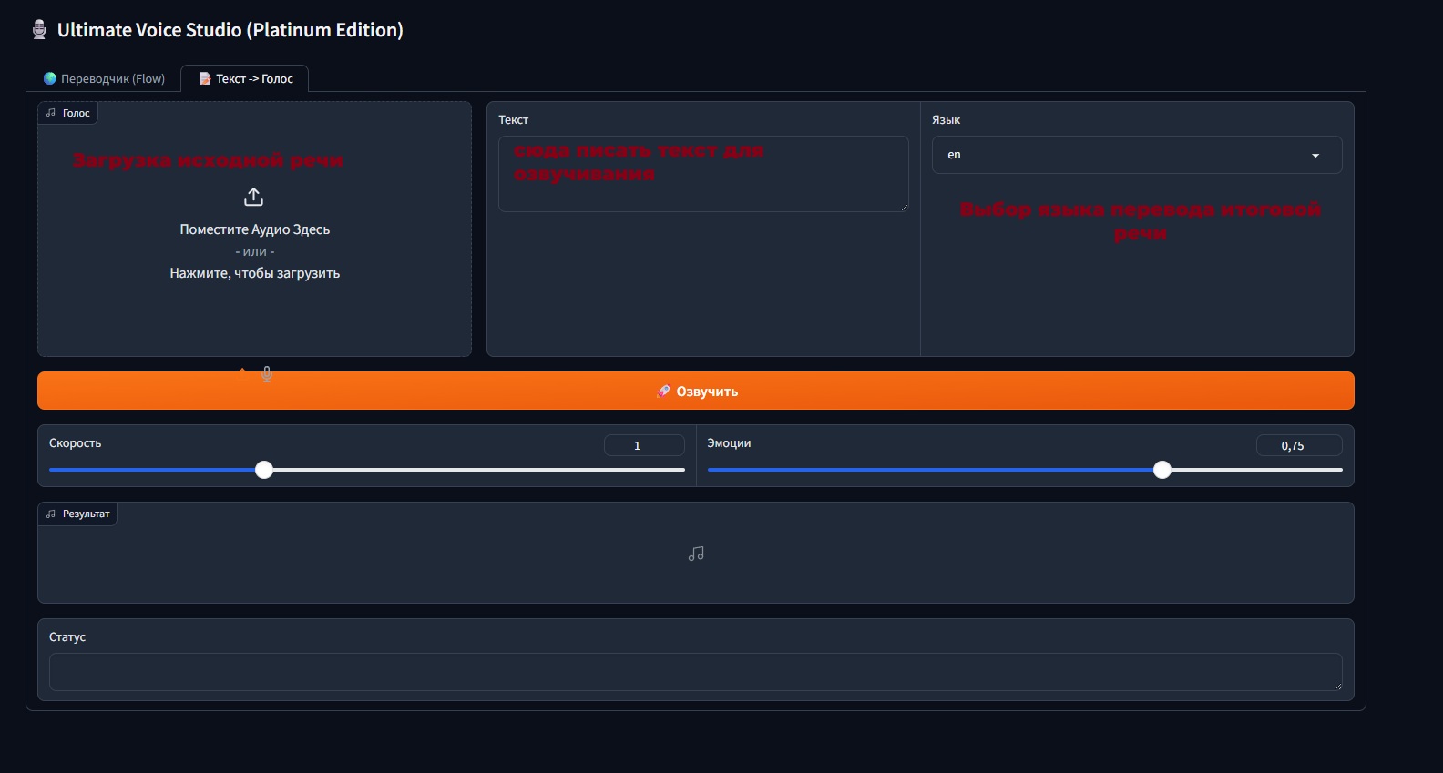This screenshot has height=773, width=1443.
Task: Expand language list via dropdown arrow
Action: click(x=1315, y=156)
